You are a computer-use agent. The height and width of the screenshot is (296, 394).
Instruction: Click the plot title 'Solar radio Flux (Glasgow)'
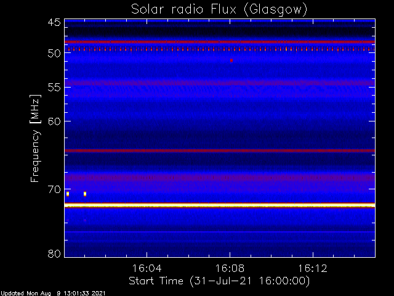point(219,9)
